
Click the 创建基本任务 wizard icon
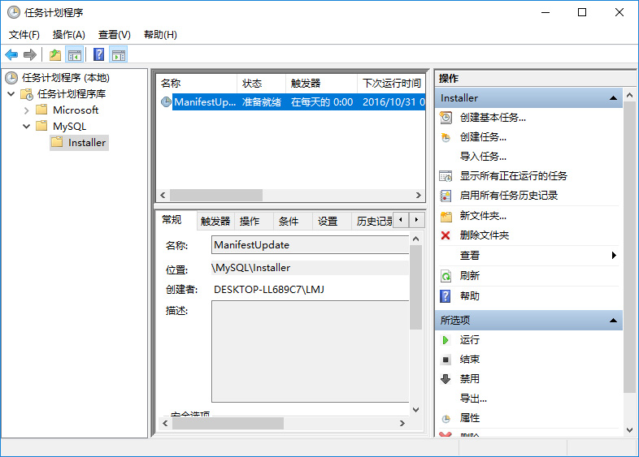(x=446, y=117)
